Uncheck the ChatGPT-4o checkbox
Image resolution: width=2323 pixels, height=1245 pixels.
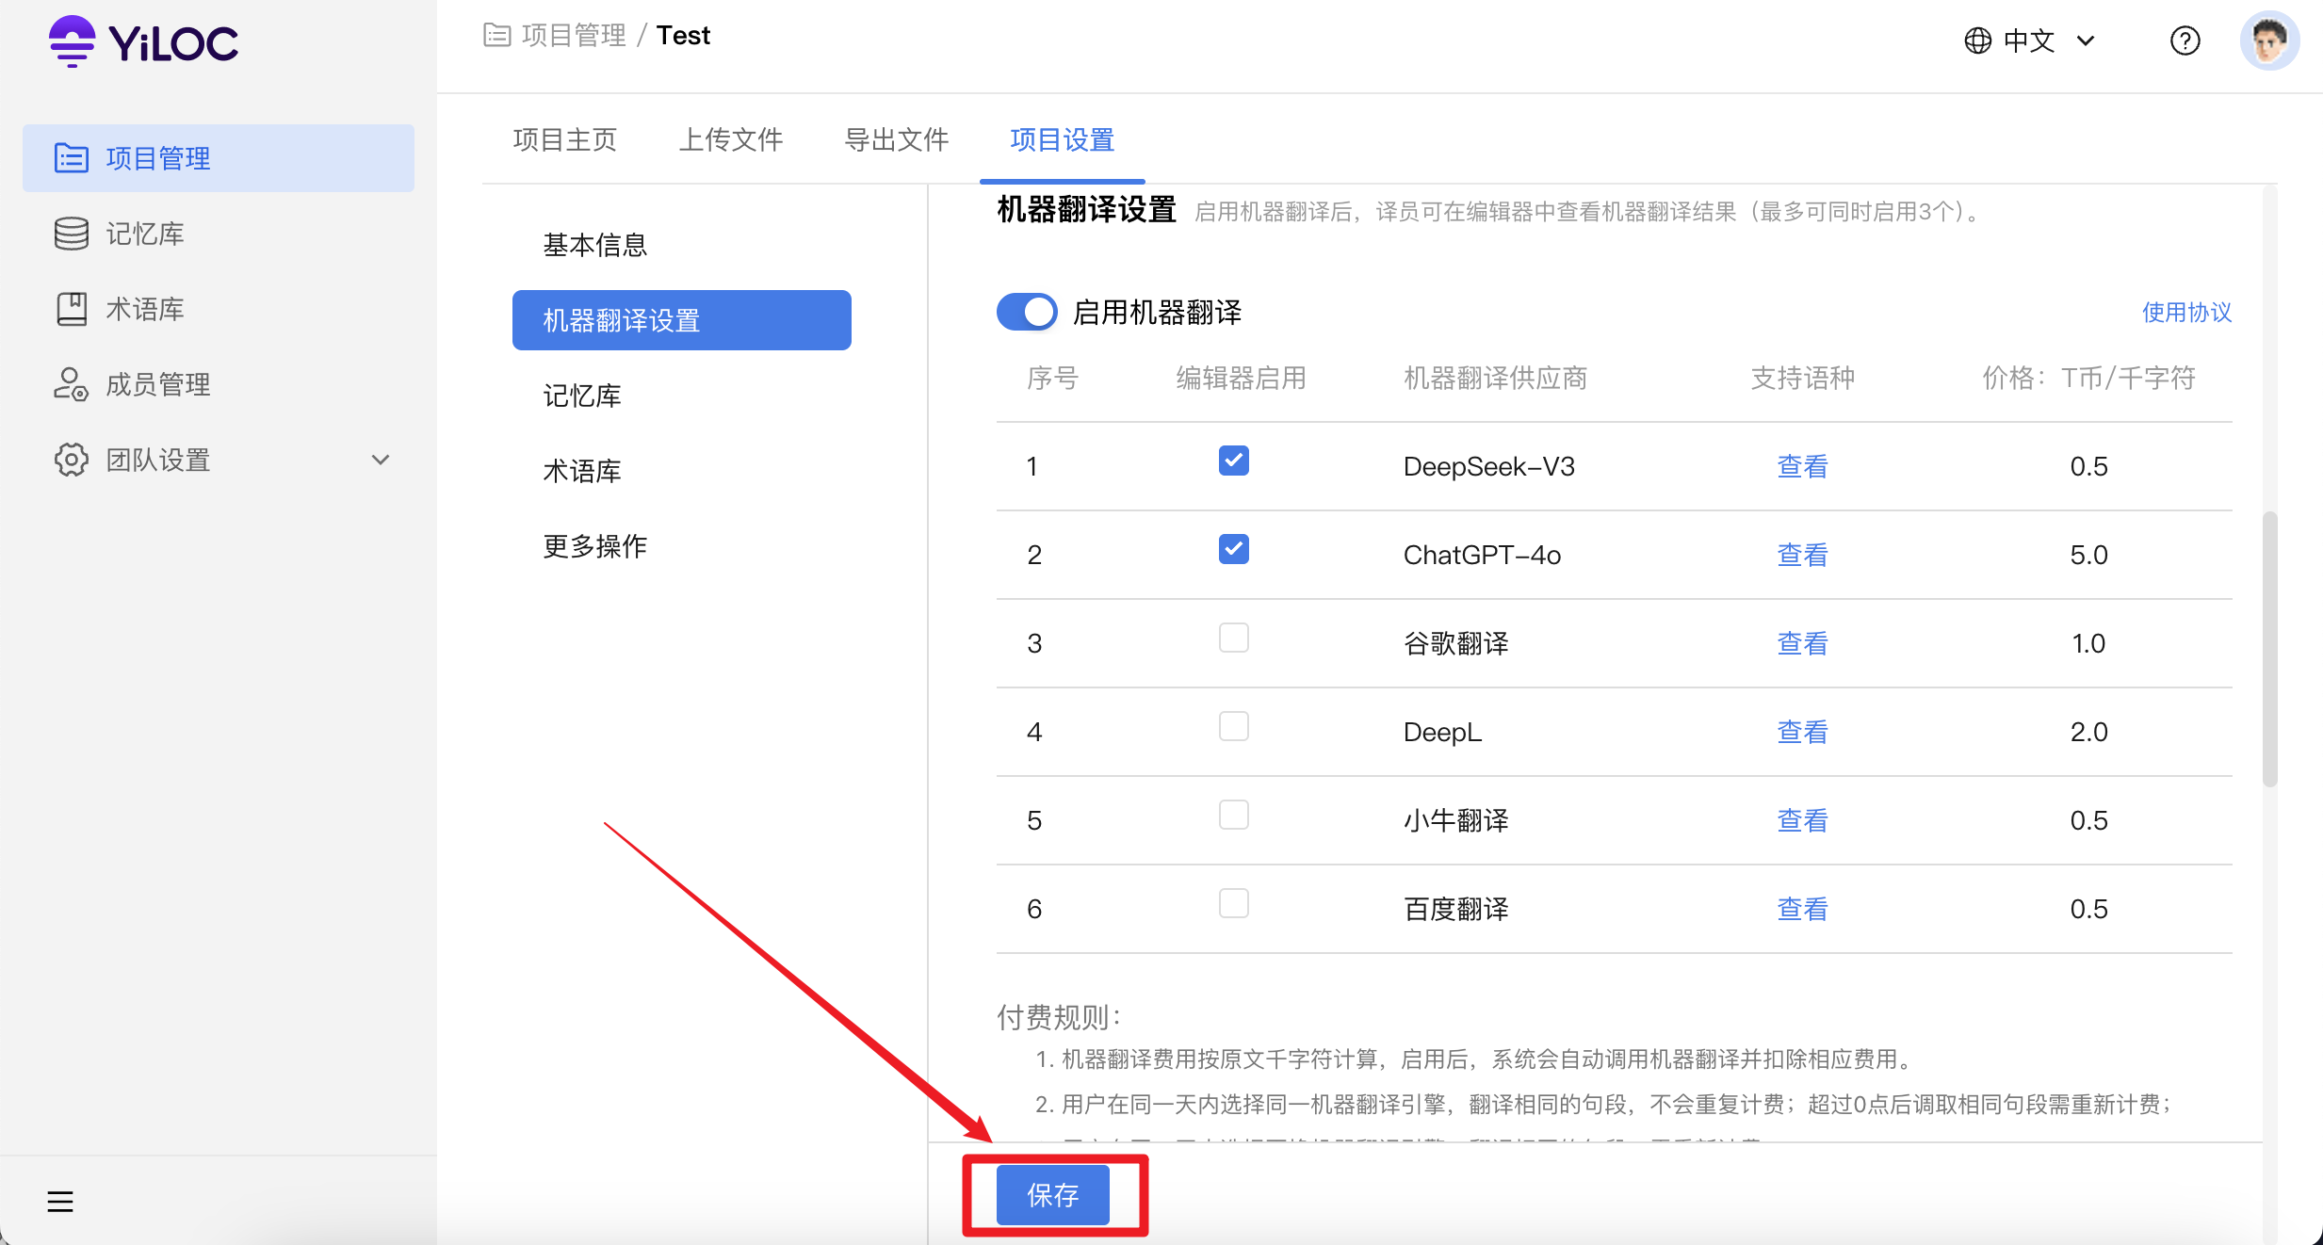coord(1233,549)
